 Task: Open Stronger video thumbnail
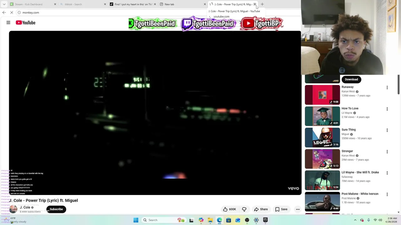(x=322, y=159)
